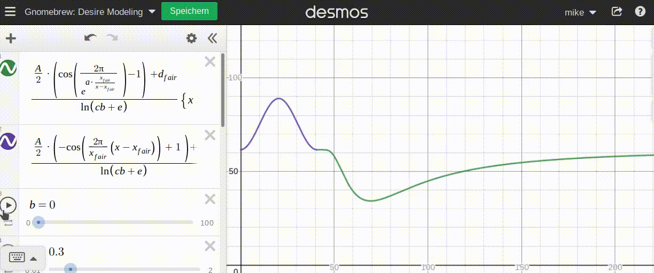Screen dimensions: 654x273
Task: Click the 0.3 value expression text
Action: (x=56, y=252)
